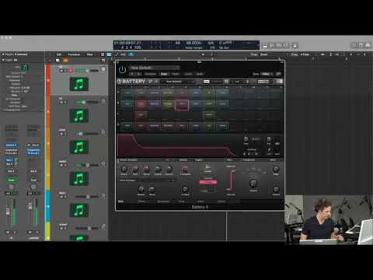Mute the third track
Screen dimensions: 373x280
pos(61,134)
